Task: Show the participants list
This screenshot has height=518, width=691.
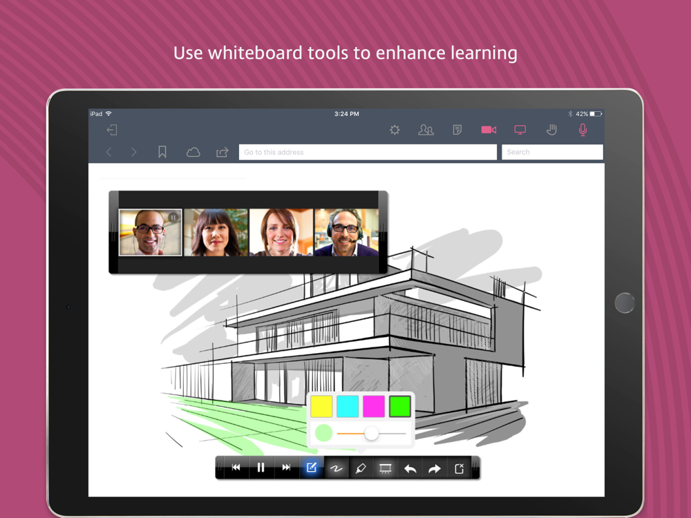Action: 426,130
